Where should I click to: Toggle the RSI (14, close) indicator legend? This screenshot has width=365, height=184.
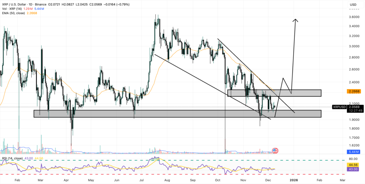coord(13,158)
